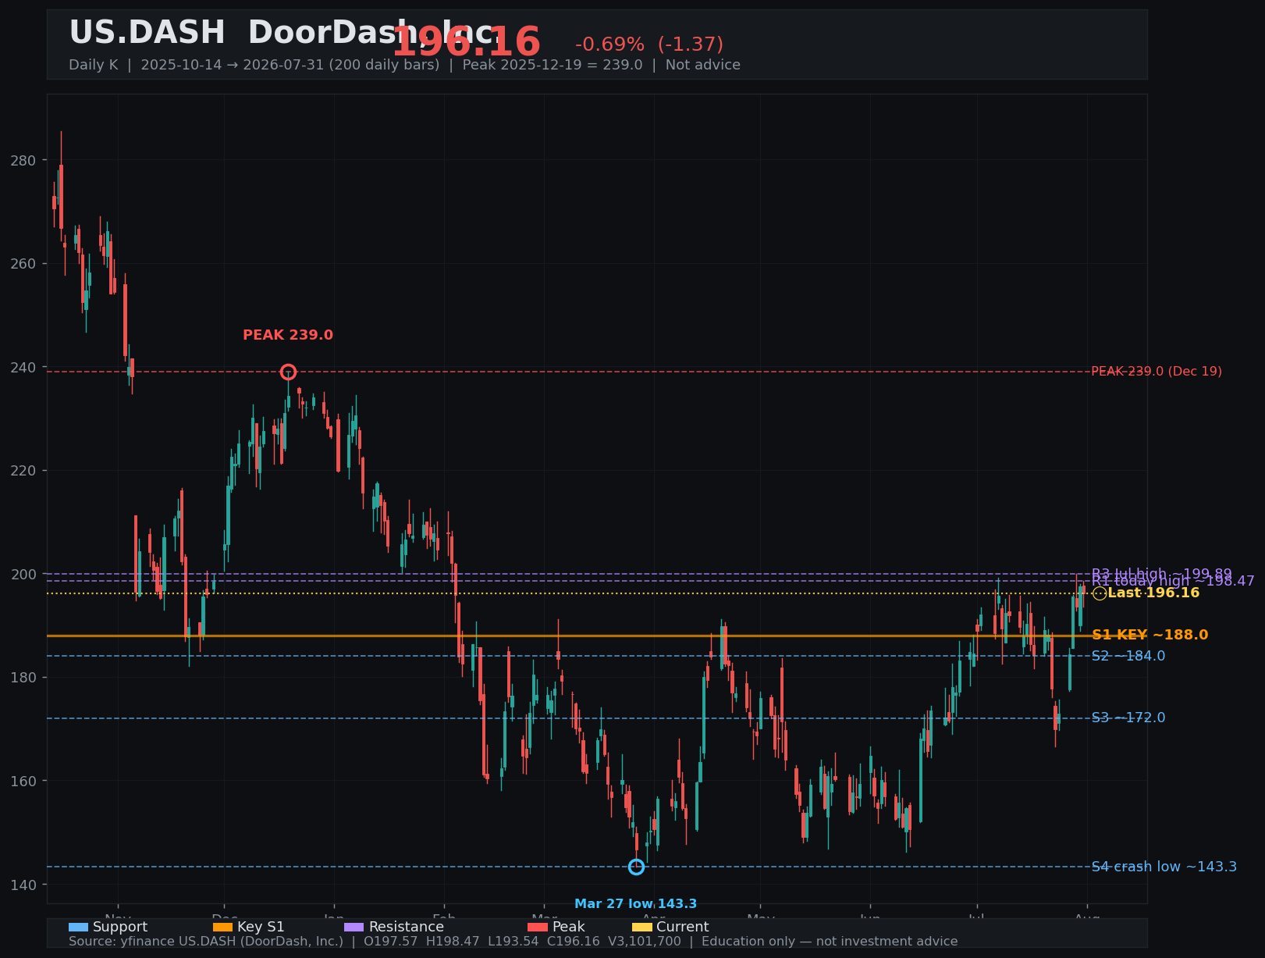Click the 200 tick on the price axis
Image resolution: width=1265 pixels, height=958 pixels.
[x=23, y=575]
